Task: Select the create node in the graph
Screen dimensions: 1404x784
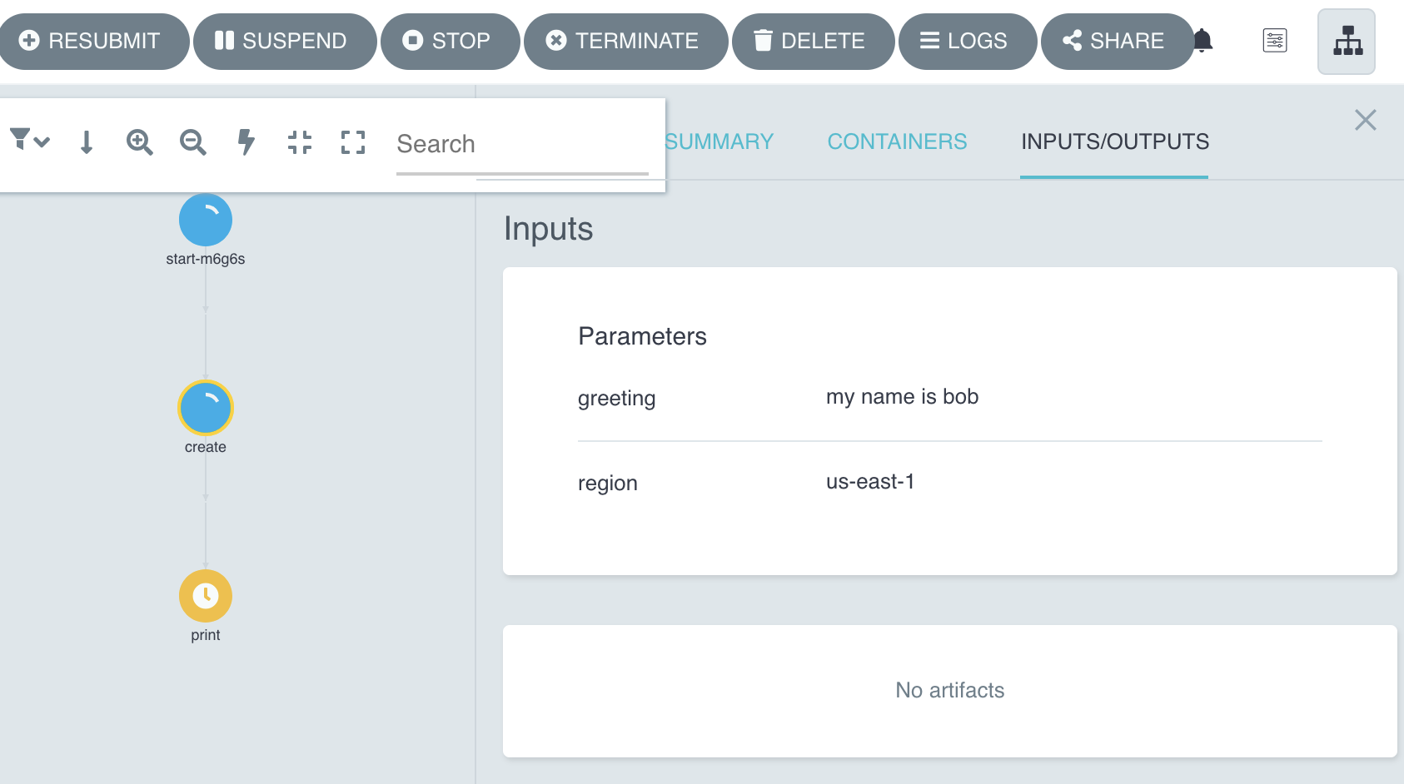Action: coord(205,408)
